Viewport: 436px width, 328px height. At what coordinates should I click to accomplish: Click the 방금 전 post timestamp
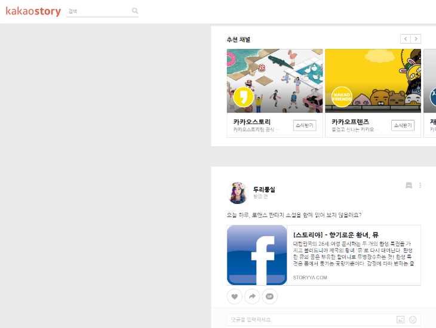tap(260, 197)
